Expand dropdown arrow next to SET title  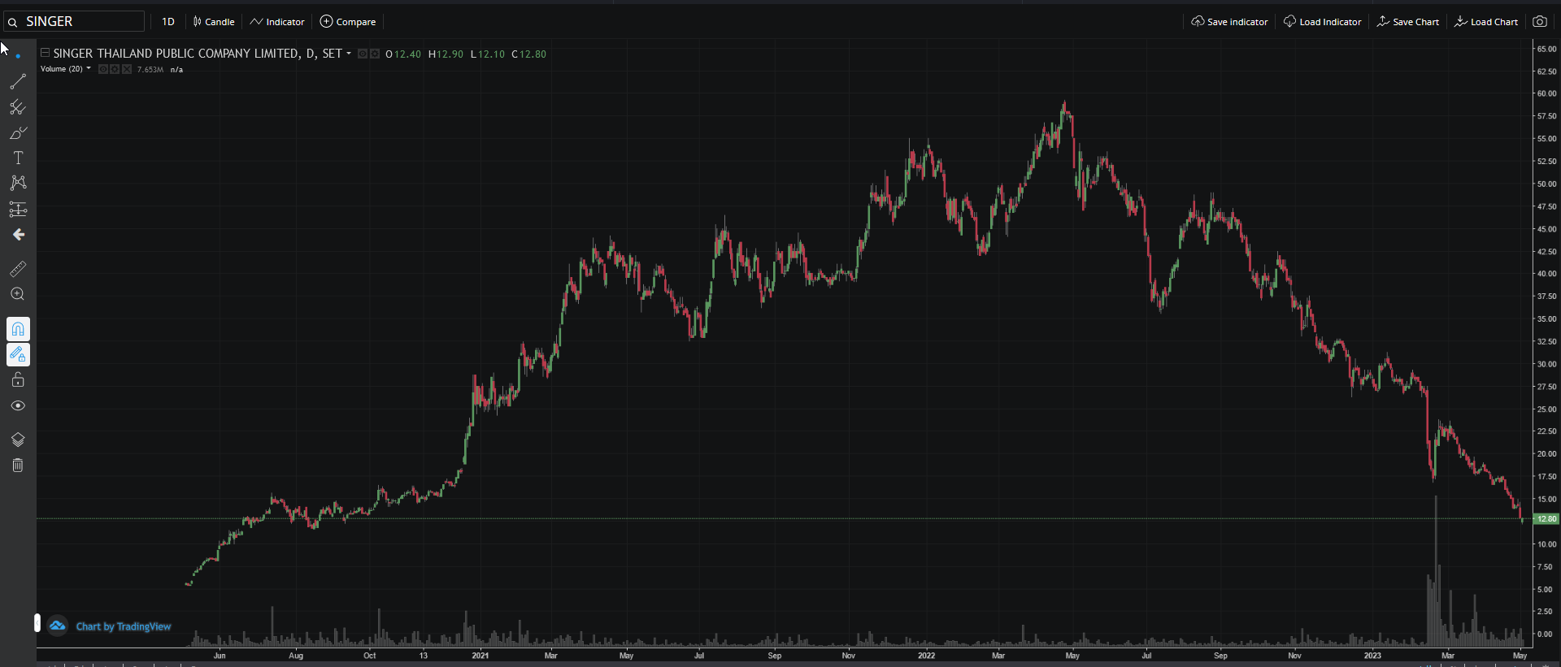[x=349, y=54]
